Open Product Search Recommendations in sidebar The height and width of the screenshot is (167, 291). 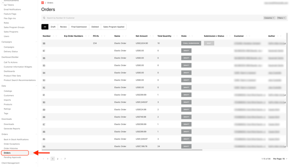pyautogui.click(x=20, y=80)
